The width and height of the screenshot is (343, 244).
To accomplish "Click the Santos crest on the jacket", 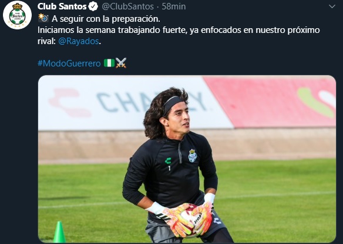I will [x=192, y=156].
